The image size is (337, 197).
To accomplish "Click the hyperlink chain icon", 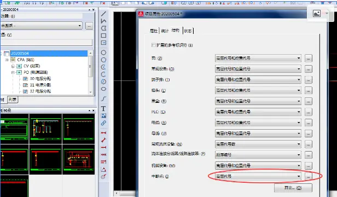I will [x=103, y=123].
